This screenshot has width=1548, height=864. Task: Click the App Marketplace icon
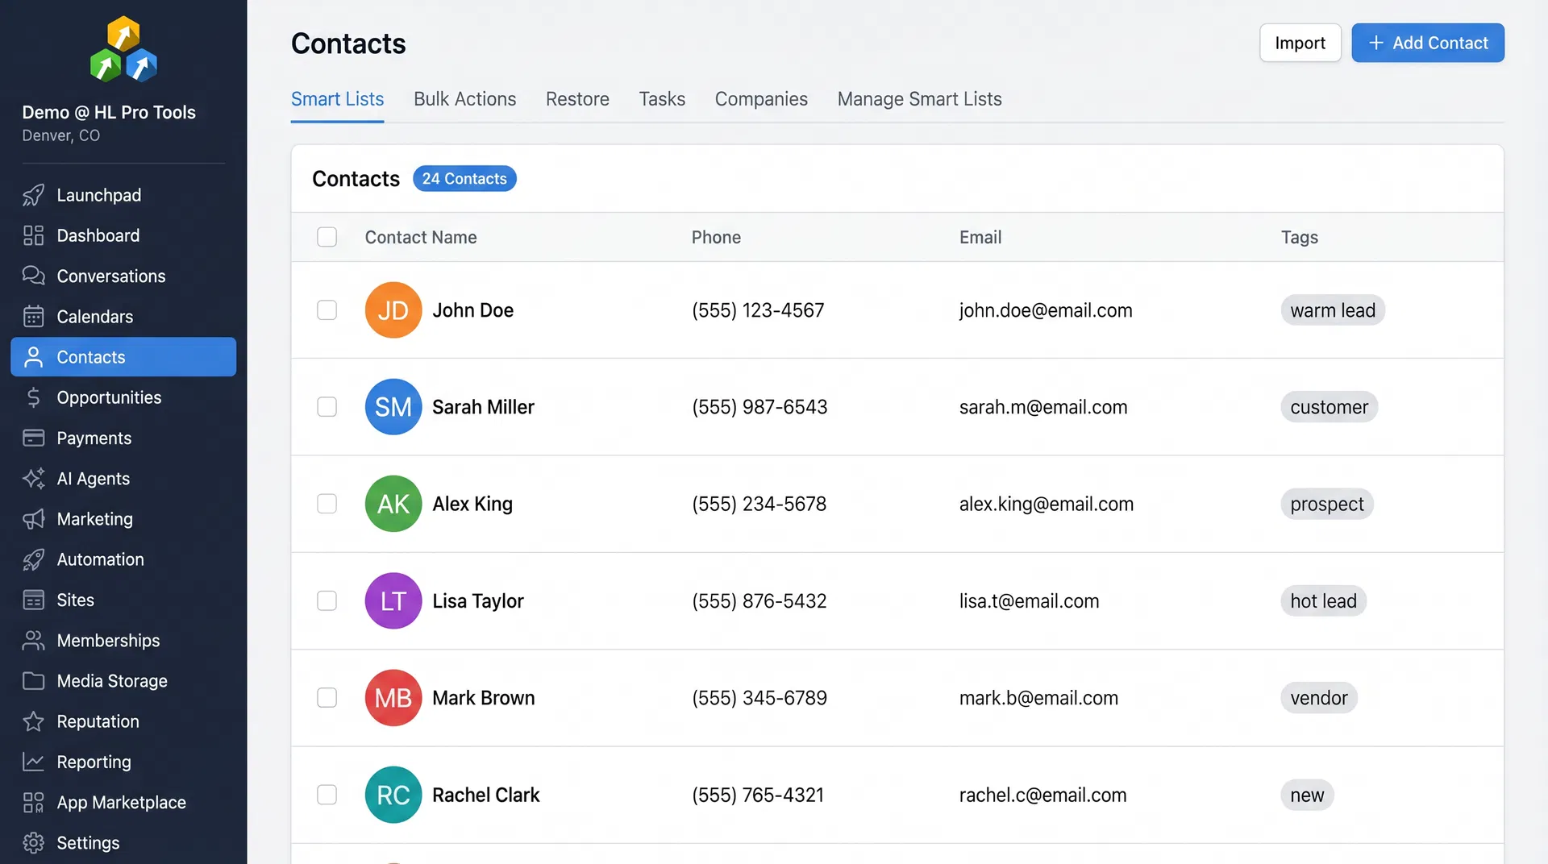click(x=33, y=802)
